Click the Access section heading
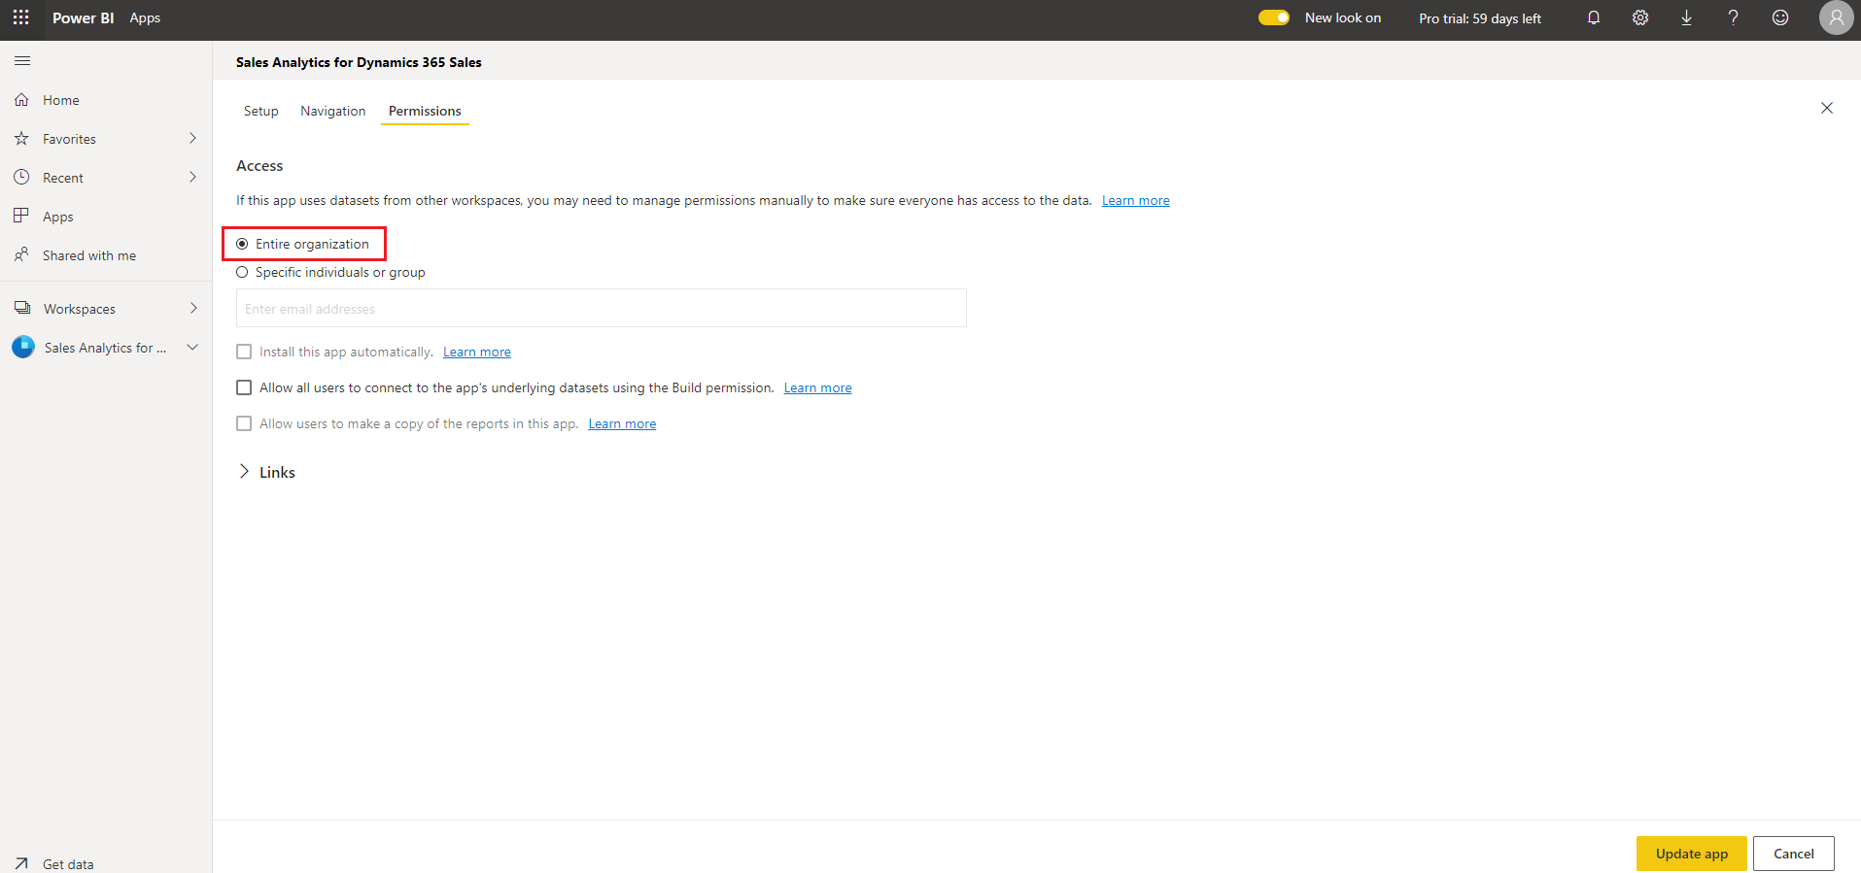Viewport: 1861px width, 873px height. (259, 166)
